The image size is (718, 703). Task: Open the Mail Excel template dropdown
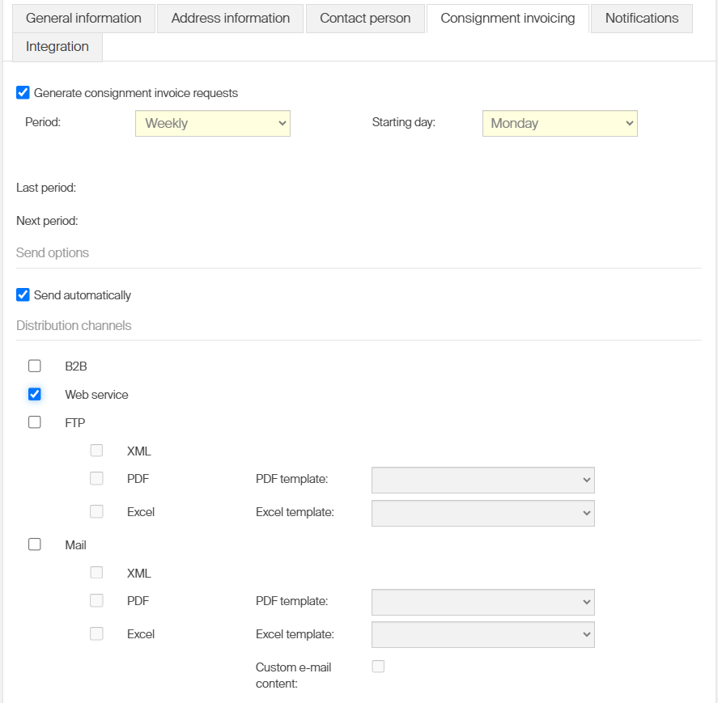pos(482,634)
